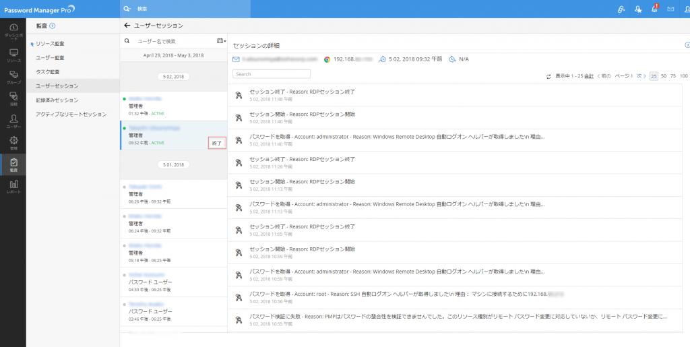The height and width of the screenshot is (347, 690).
Task: Go to next page with 次 link
Action: click(639, 76)
